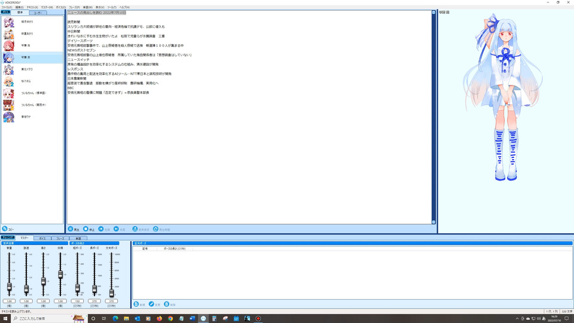Click text editor scrollbar down arrow
This screenshot has height=323, width=574.
tap(434, 222)
